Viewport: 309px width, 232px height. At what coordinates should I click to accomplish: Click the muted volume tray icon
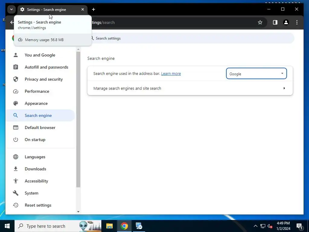pos(270,226)
